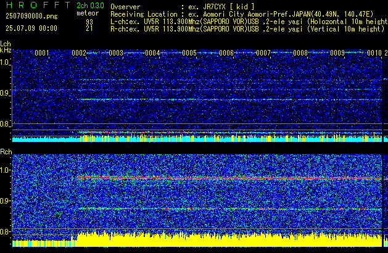Click the 1.0 tick on Lch axis

pos(5,62)
